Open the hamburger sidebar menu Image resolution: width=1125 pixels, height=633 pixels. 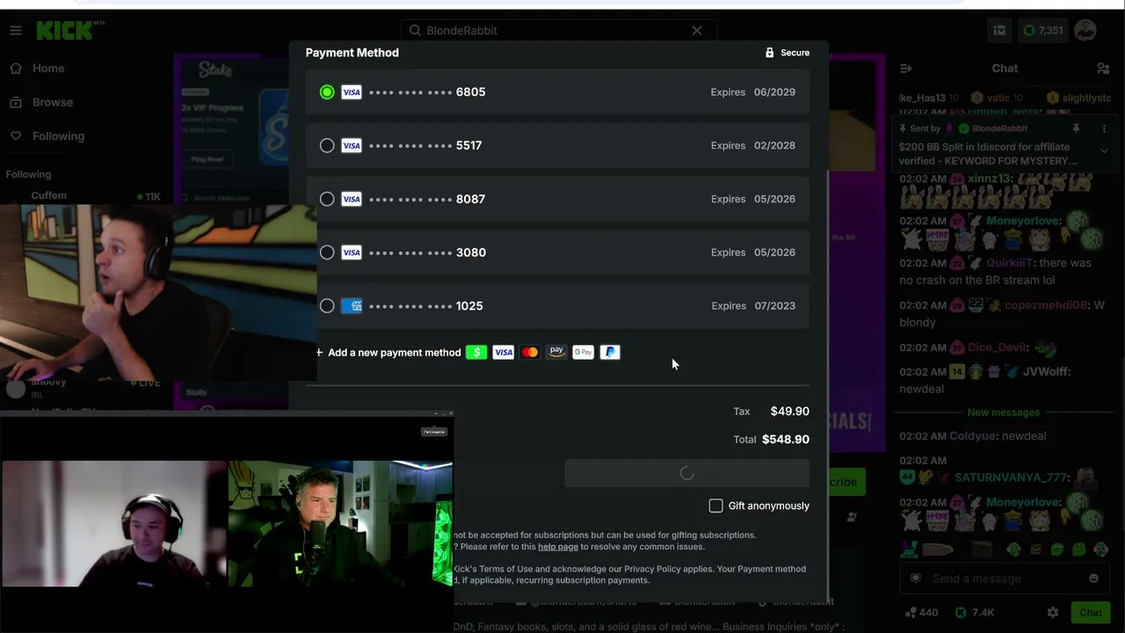tap(16, 31)
